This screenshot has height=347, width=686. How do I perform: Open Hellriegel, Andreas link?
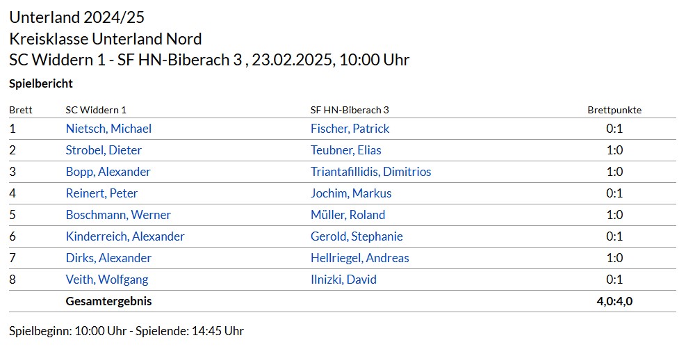359,258
